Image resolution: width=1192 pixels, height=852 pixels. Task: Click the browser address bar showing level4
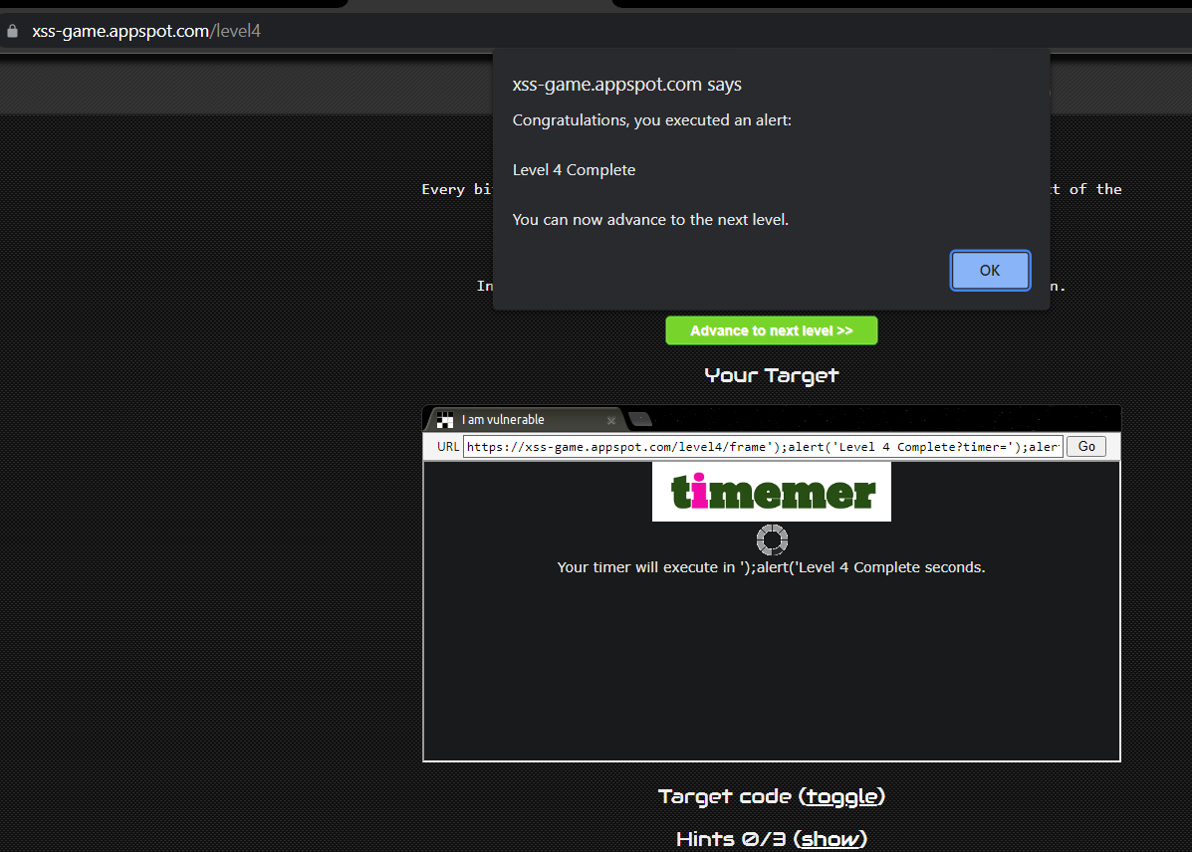145,31
